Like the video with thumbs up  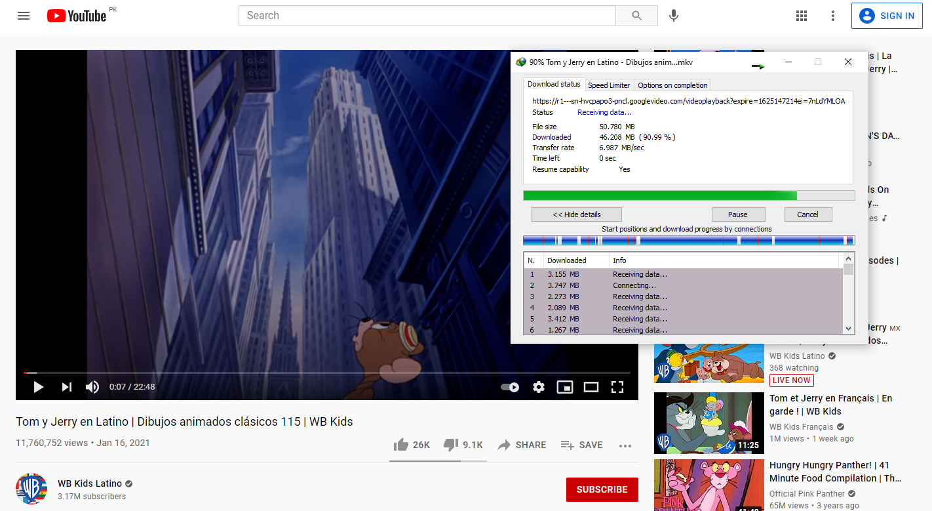point(412,445)
